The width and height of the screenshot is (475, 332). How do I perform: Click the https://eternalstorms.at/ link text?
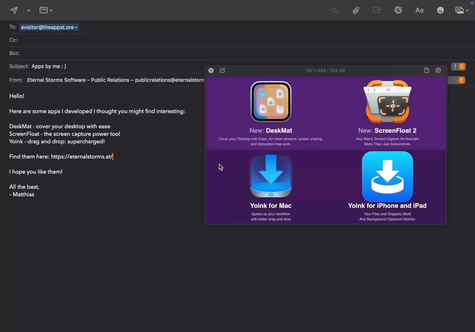82,156
